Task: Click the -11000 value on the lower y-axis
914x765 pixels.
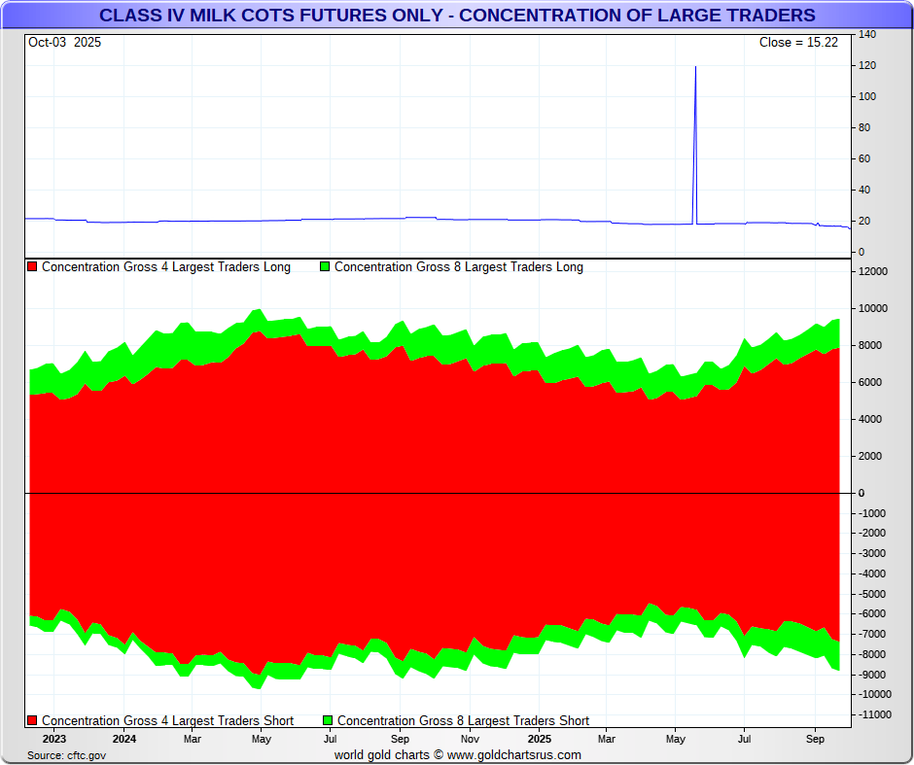Action: pyautogui.click(x=875, y=715)
